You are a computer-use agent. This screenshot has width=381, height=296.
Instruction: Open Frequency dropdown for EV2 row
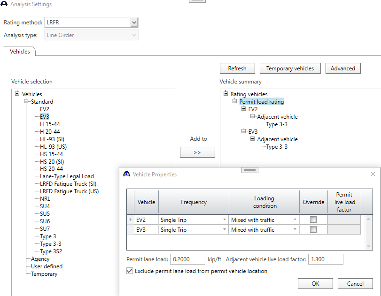tap(224, 220)
